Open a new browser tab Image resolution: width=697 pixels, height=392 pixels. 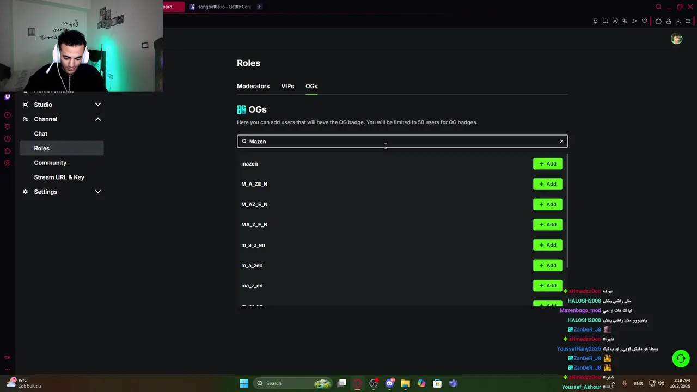coord(260,7)
